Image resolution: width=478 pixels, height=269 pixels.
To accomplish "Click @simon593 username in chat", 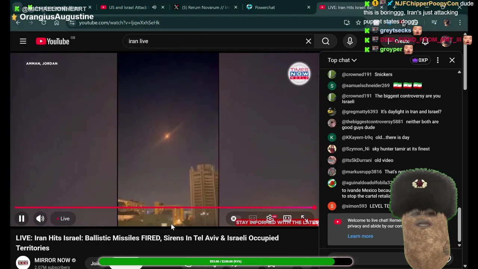I will click(354, 206).
